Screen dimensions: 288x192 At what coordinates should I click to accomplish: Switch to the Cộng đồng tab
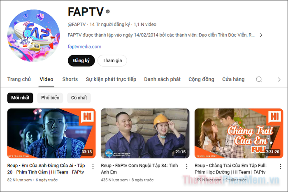pos(201,79)
